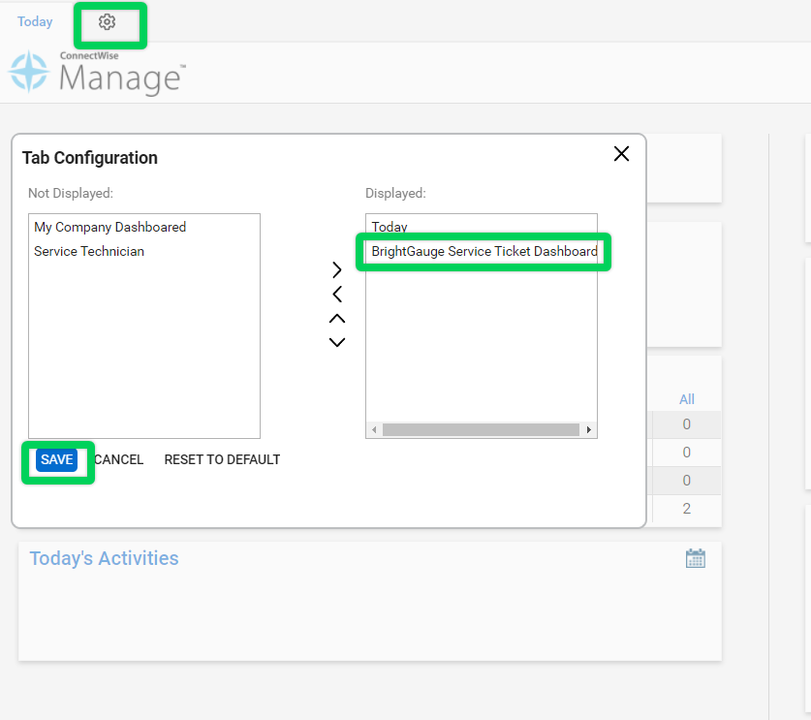Close the Tab Configuration dialog

(x=621, y=154)
